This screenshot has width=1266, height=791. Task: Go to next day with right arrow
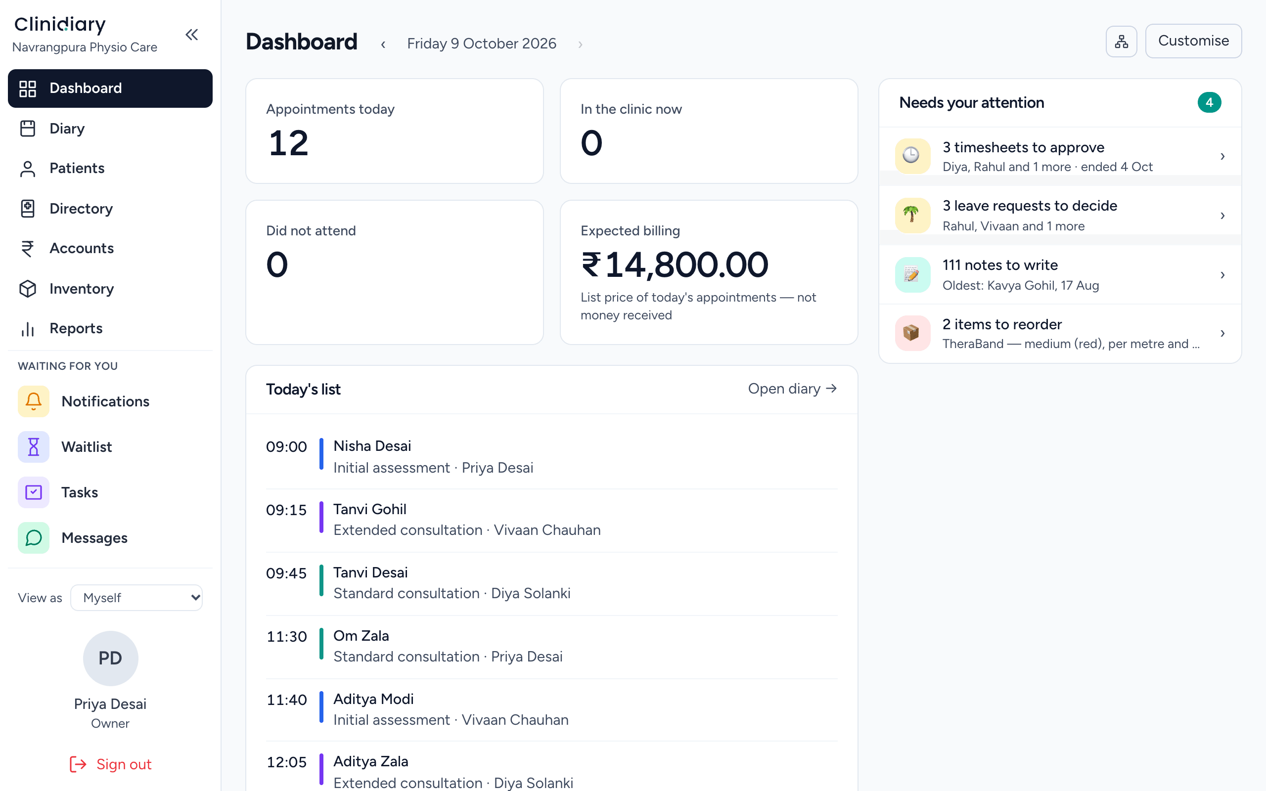[x=580, y=44]
